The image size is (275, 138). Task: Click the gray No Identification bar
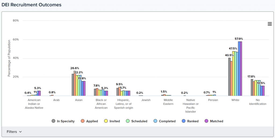coord(252,87)
